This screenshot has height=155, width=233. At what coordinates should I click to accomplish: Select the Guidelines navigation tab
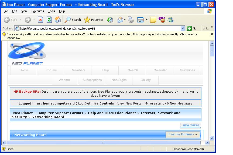coord(187,70)
